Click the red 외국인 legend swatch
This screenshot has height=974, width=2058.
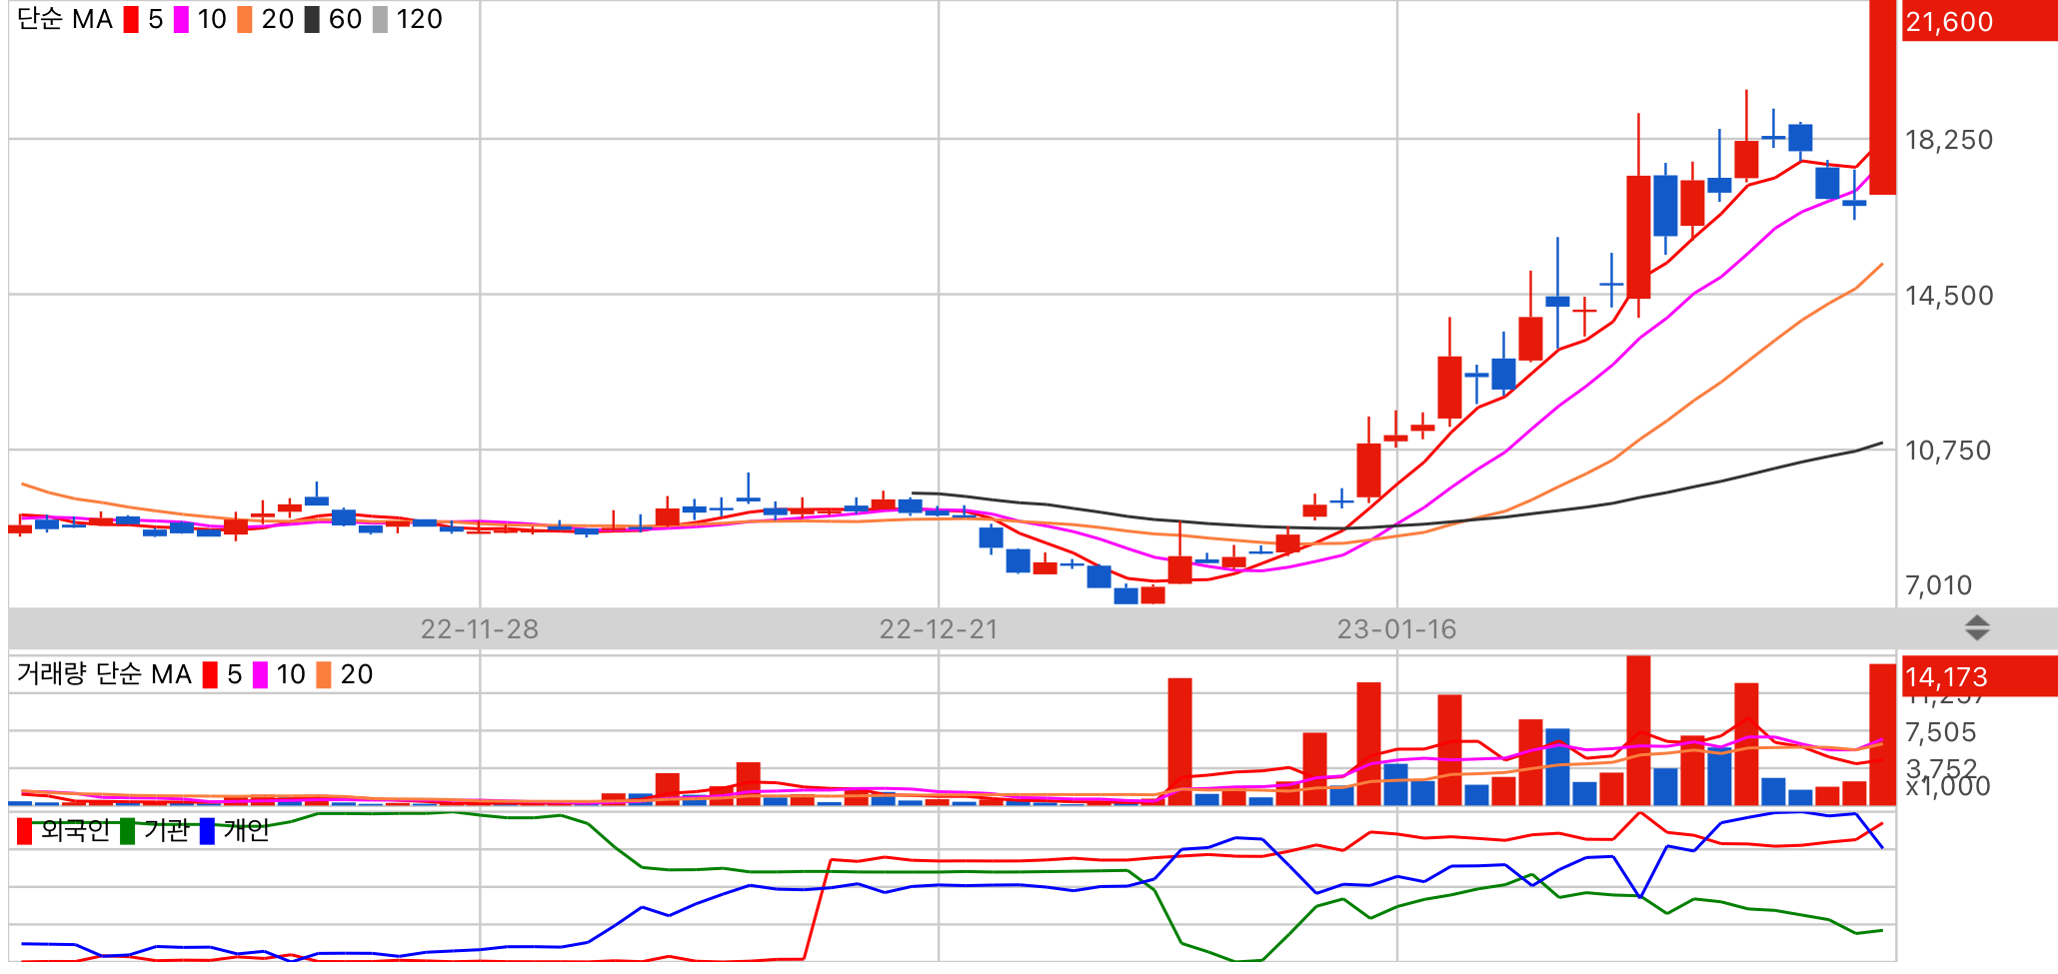[x=25, y=831]
